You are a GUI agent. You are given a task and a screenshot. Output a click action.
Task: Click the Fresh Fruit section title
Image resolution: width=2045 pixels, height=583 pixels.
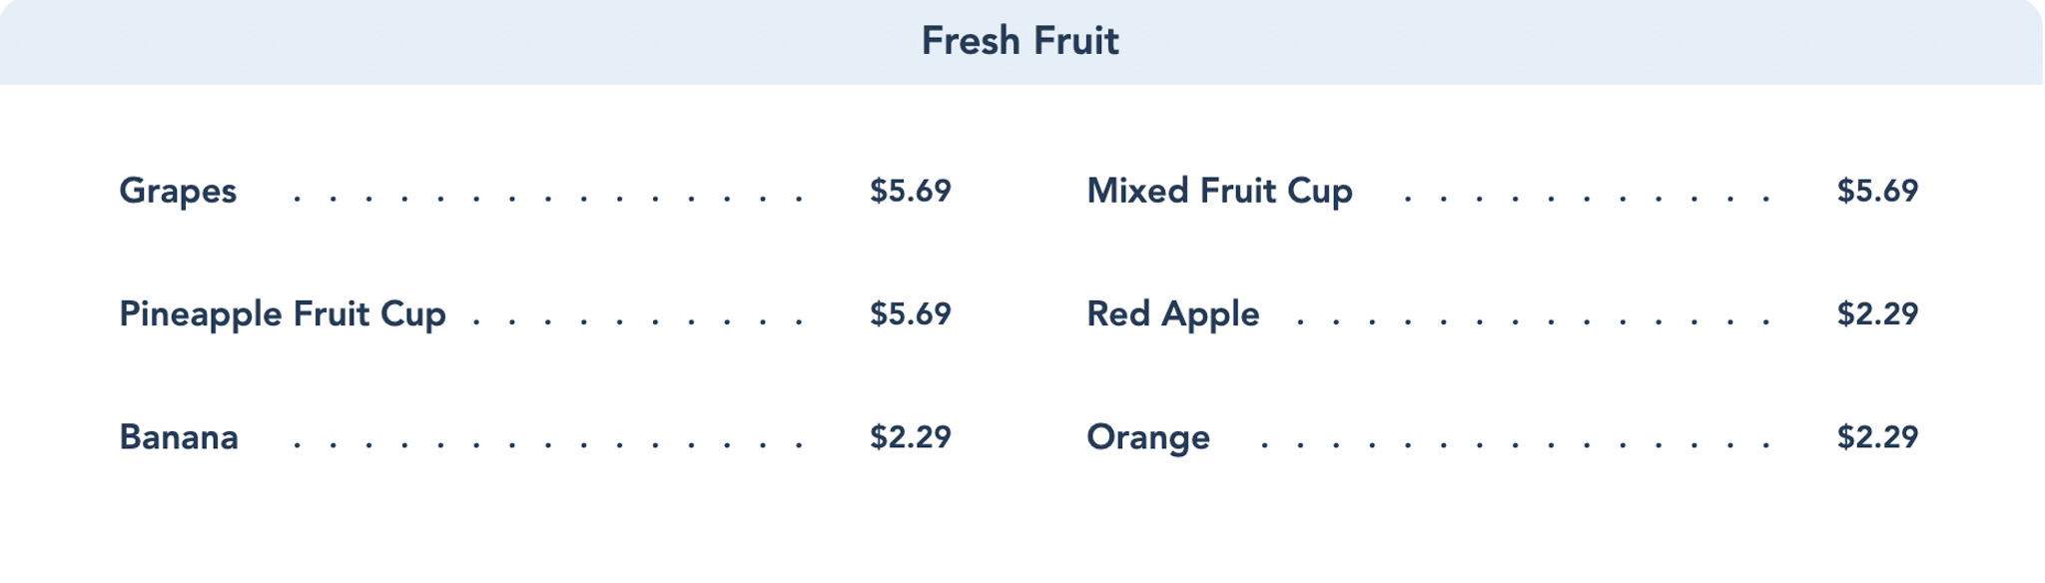(1020, 41)
